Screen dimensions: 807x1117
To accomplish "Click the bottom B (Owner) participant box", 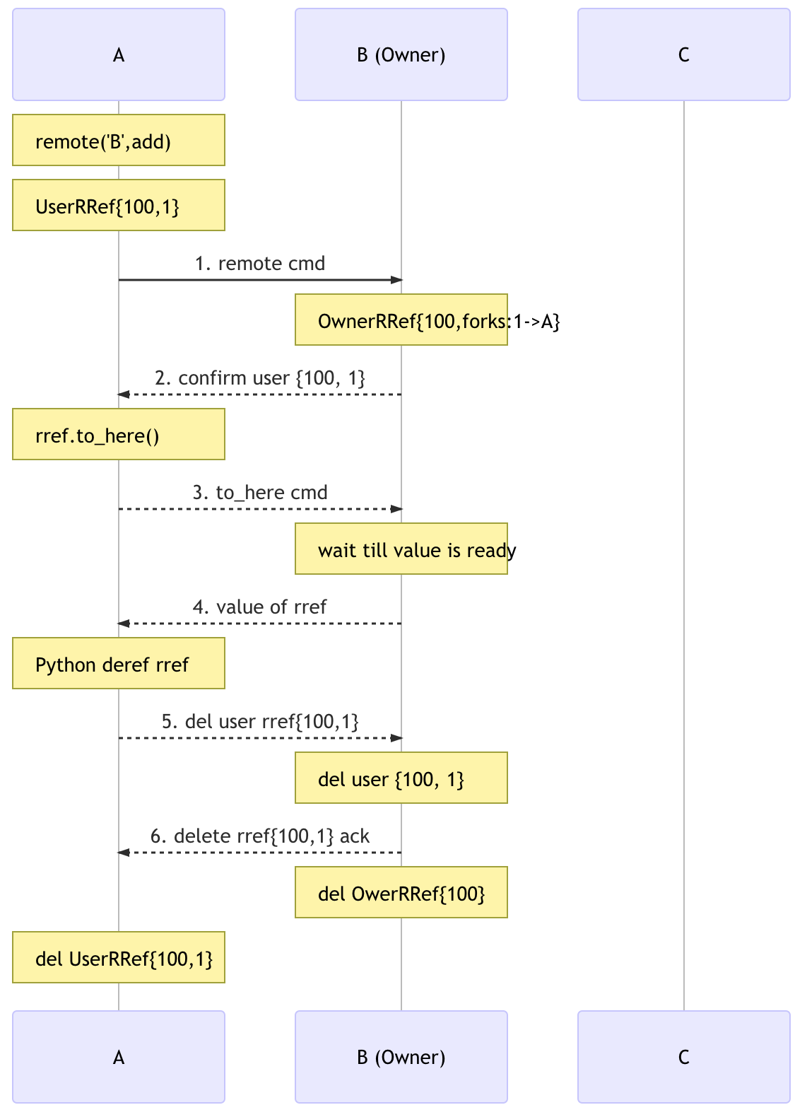I will tap(401, 1057).
